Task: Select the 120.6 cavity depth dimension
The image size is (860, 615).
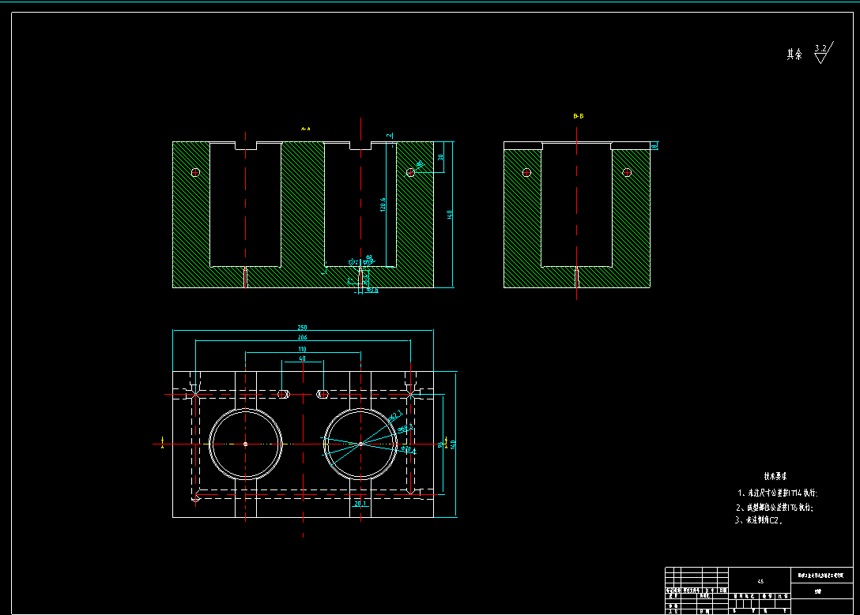Action: point(383,204)
